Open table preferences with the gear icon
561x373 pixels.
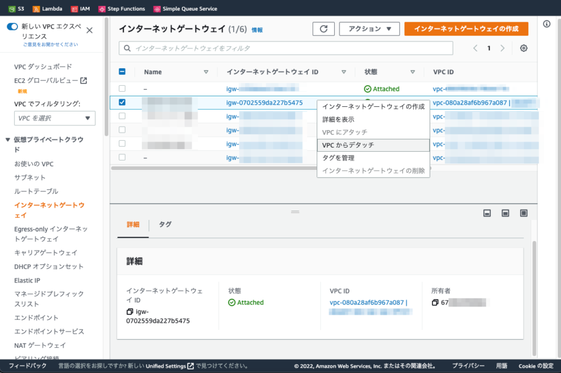[x=523, y=48]
